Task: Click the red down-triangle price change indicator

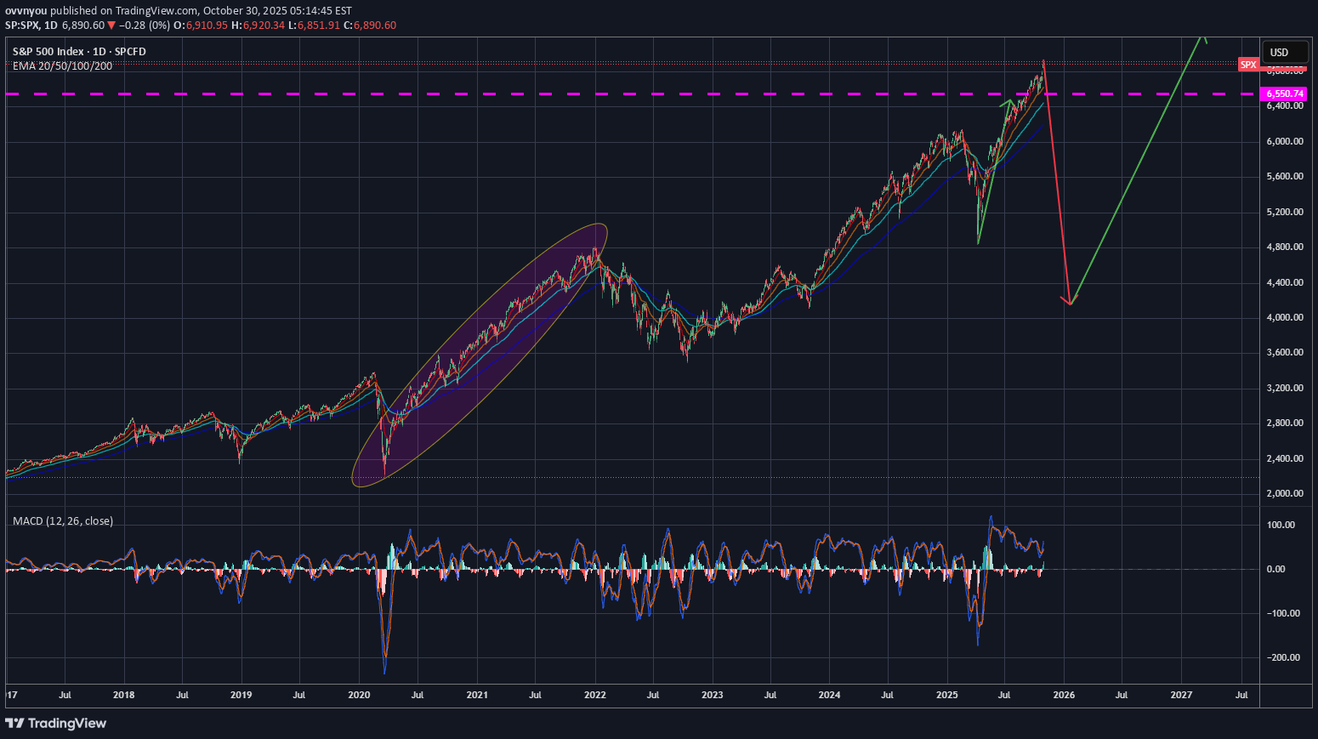Action: tap(111, 26)
